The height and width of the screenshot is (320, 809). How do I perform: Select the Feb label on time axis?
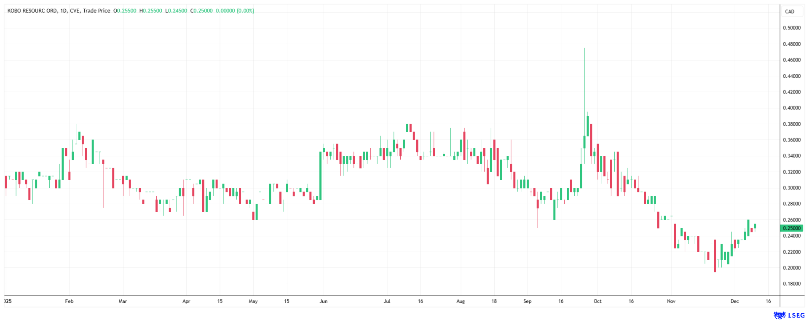pos(69,301)
